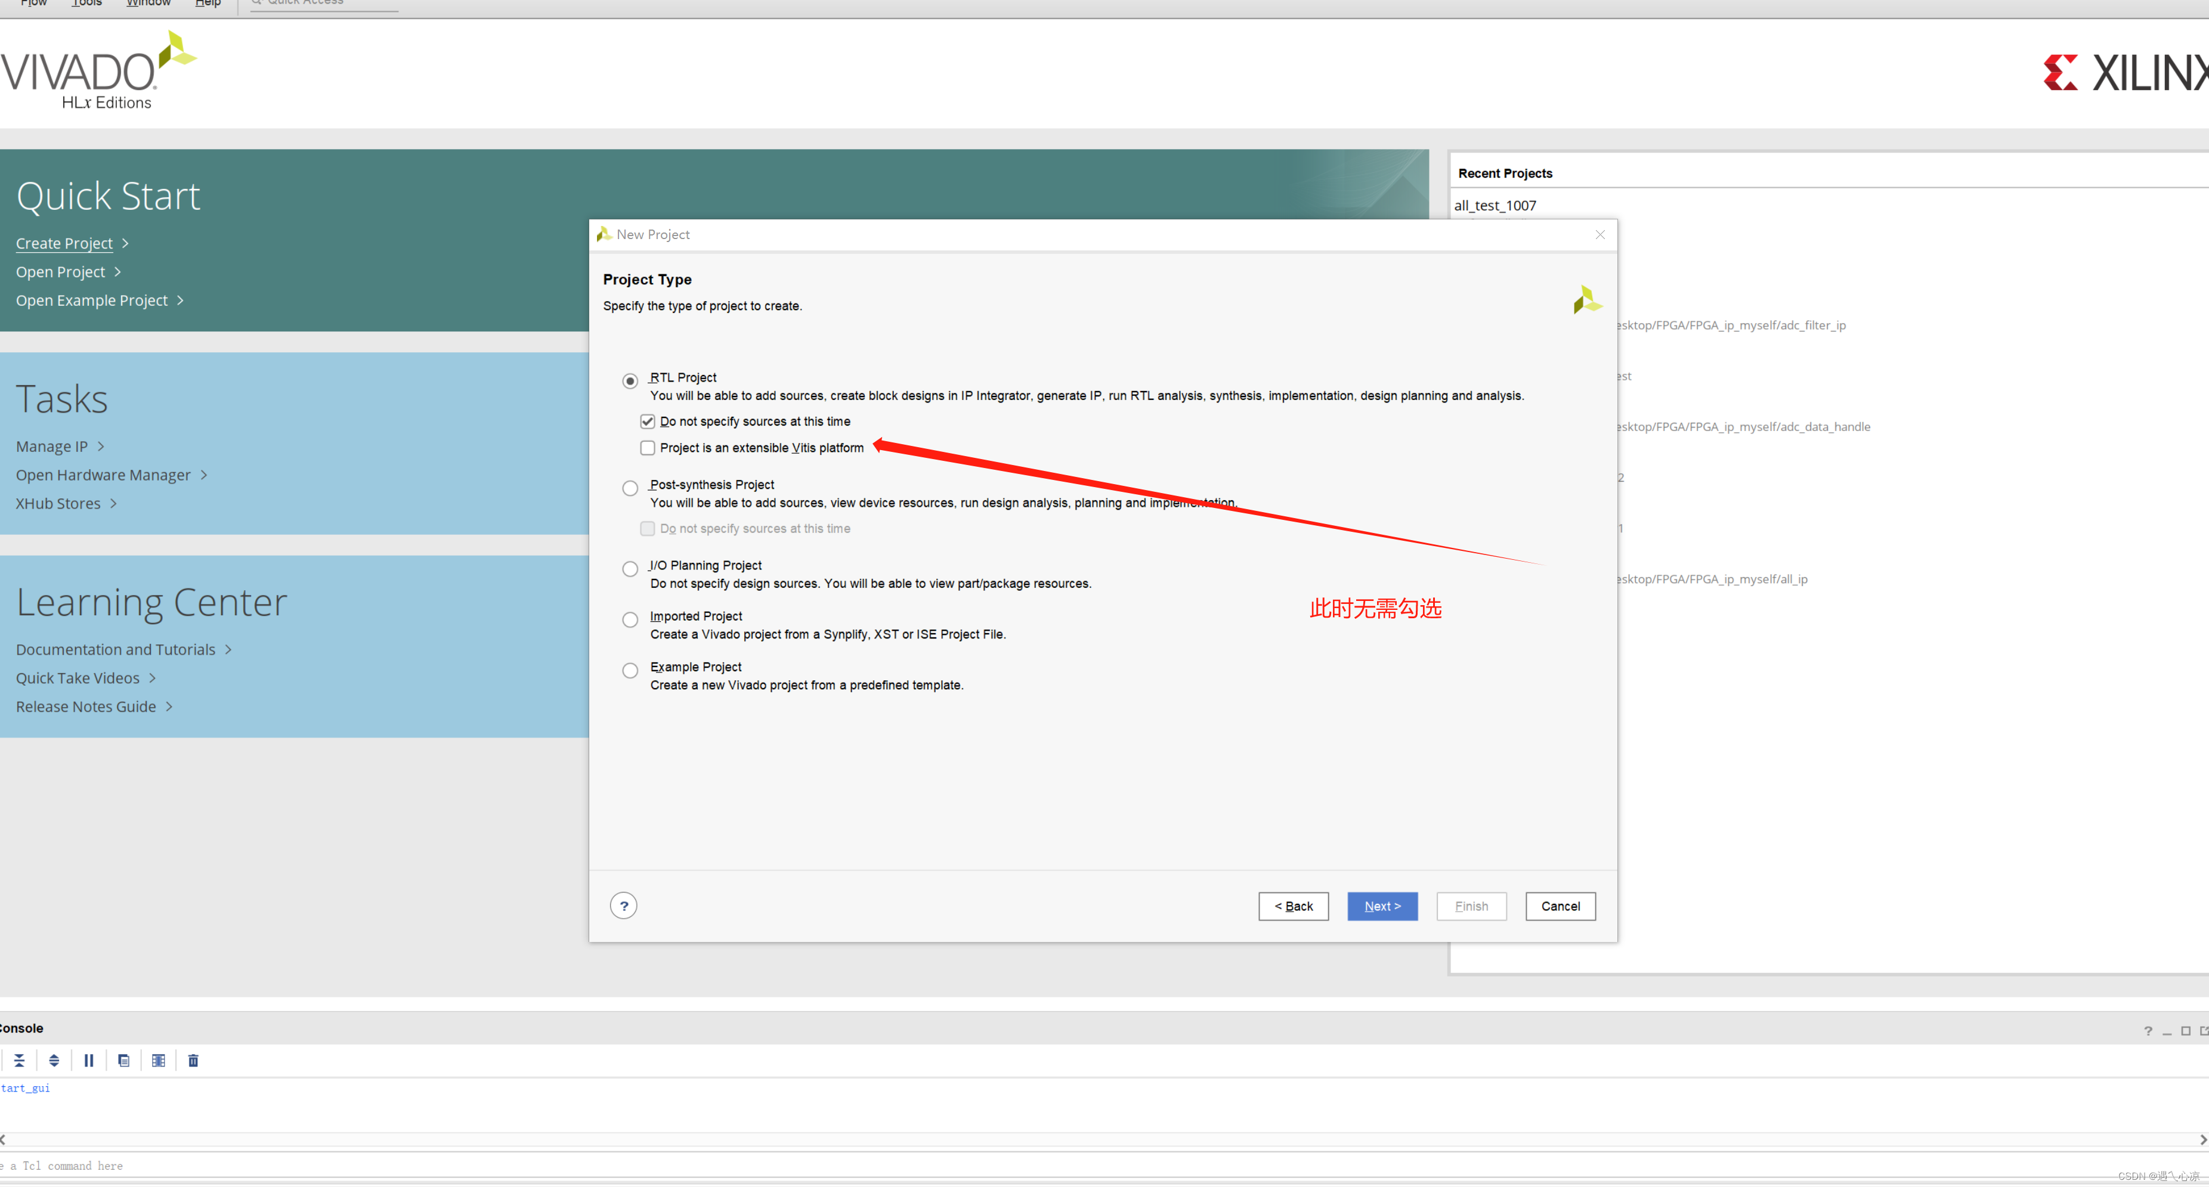Click Open Example Project link
Image resolution: width=2209 pixels, height=1187 pixels.
point(92,301)
